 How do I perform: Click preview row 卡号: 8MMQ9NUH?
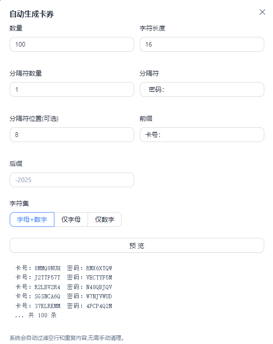coord(64,268)
